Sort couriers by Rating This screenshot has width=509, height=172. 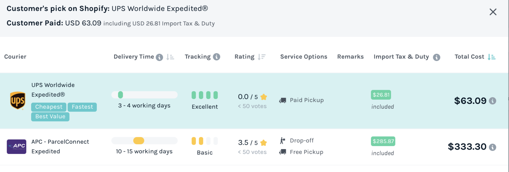(x=262, y=57)
